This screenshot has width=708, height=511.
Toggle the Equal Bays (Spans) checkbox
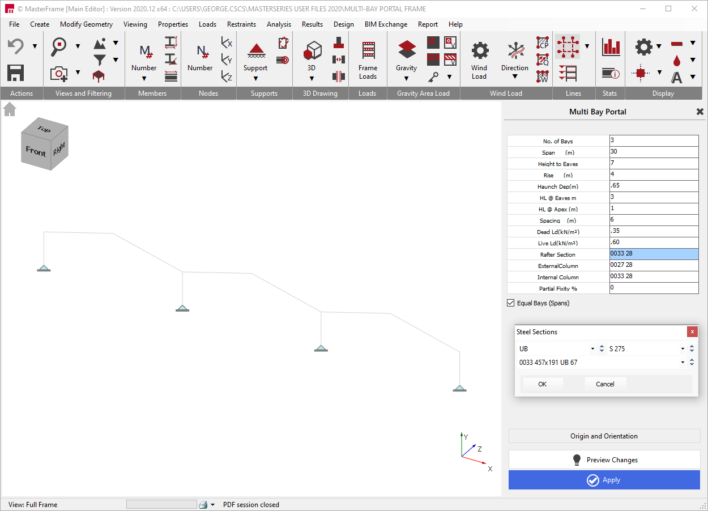(511, 303)
